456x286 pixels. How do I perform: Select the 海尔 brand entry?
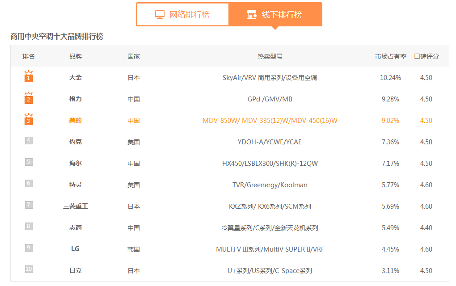(x=76, y=164)
